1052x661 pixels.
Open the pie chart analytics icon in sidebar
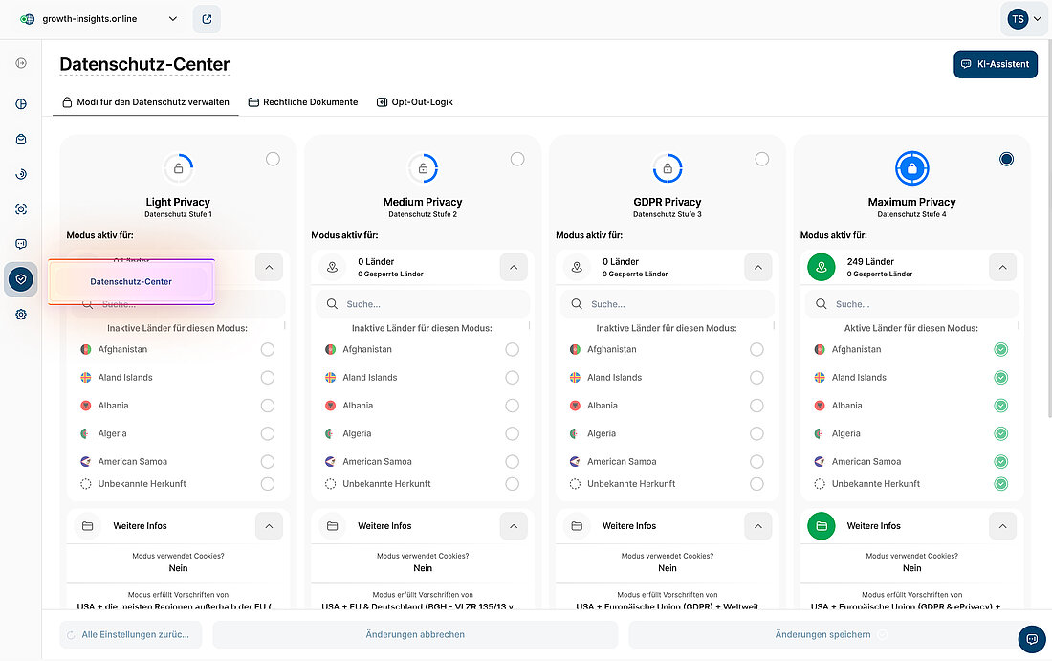[21, 103]
